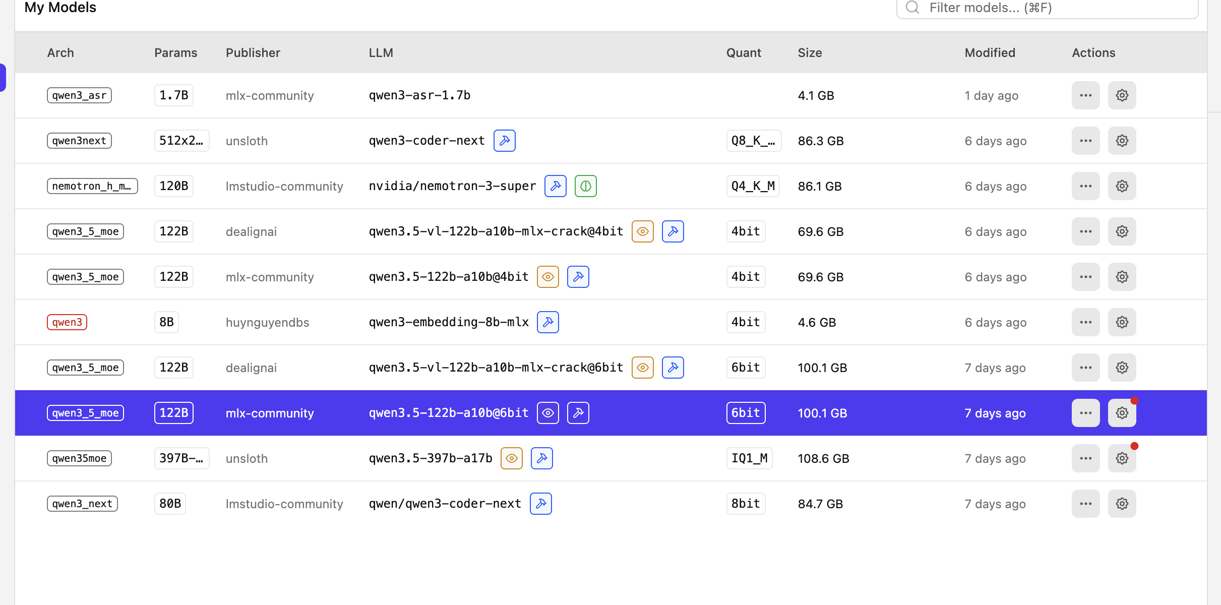Click green reasoning icon for nvidia/nemotron-3-super
Viewport: 1221px width, 605px height.
586,186
